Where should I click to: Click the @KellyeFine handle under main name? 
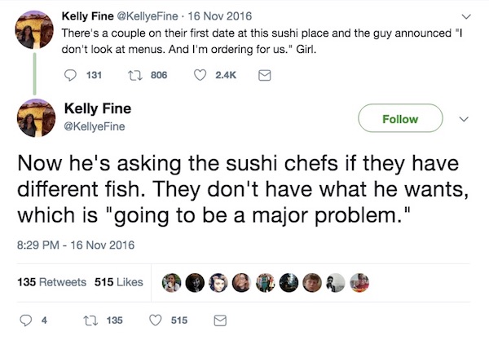tap(98, 128)
